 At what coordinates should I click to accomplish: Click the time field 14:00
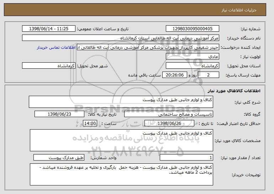(x=90, y=124)
